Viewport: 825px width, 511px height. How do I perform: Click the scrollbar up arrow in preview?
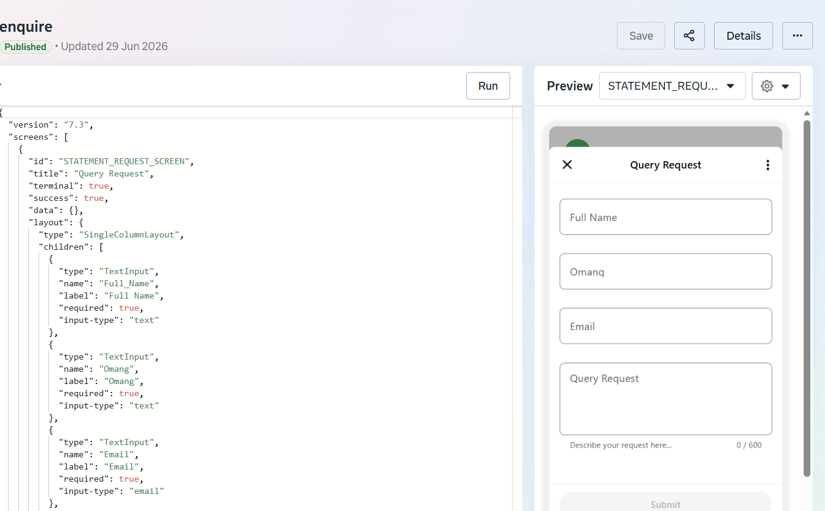click(x=807, y=113)
